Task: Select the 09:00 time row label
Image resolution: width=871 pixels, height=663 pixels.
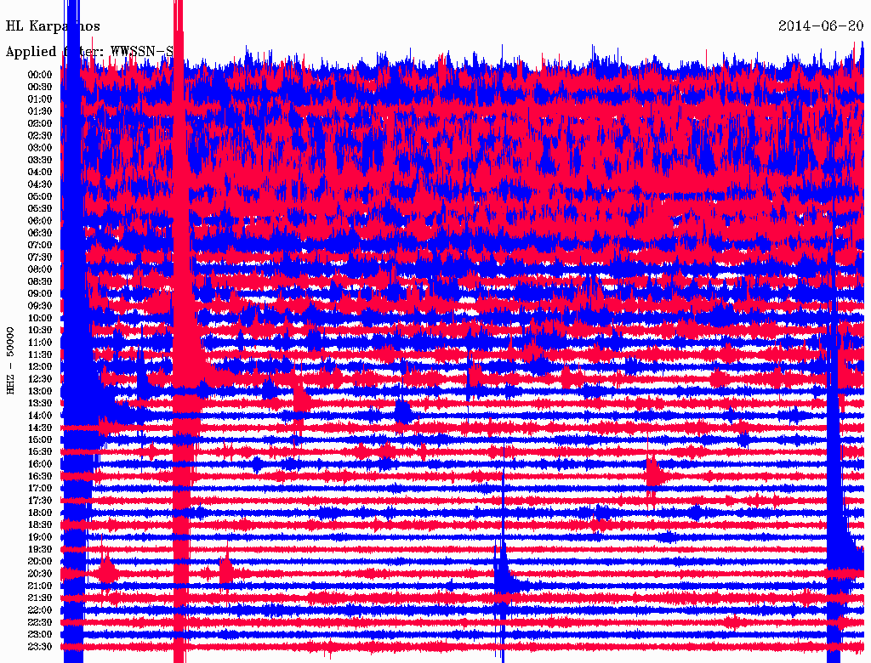Action: (40, 294)
